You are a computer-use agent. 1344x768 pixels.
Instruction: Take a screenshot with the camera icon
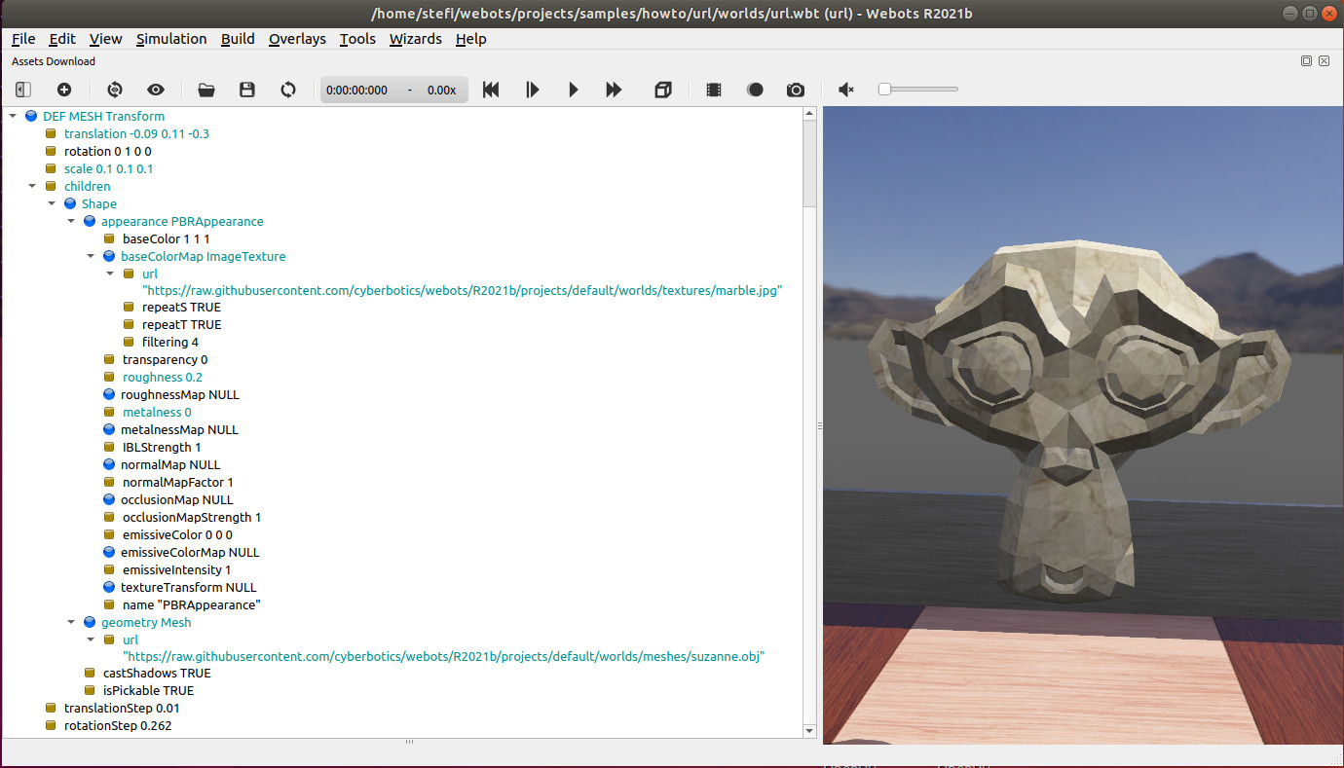point(796,90)
